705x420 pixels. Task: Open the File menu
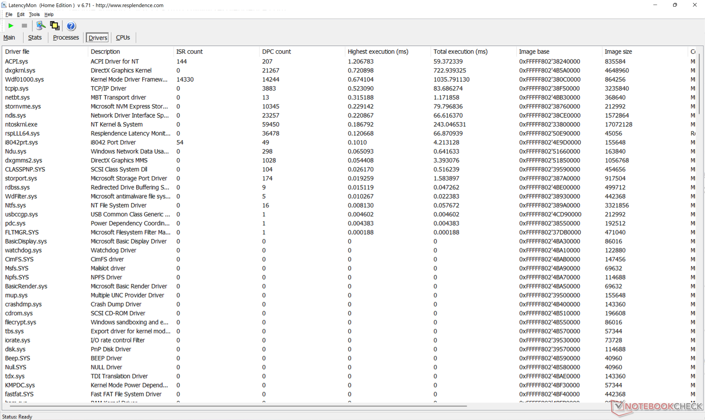click(9, 15)
